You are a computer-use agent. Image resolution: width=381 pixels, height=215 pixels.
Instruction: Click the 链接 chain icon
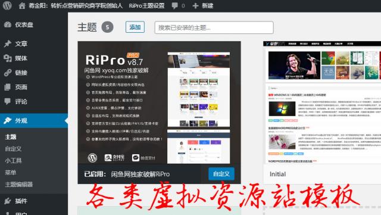click(x=8, y=73)
